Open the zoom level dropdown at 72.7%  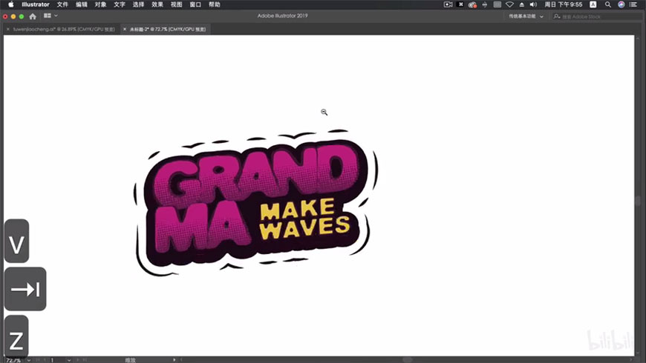pos(28,360)
